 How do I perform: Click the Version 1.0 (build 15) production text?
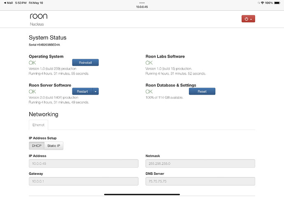click(169, 69)
